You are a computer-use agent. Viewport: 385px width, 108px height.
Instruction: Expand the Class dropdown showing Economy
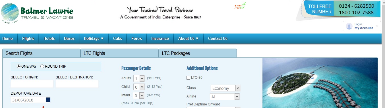point(225,88)
